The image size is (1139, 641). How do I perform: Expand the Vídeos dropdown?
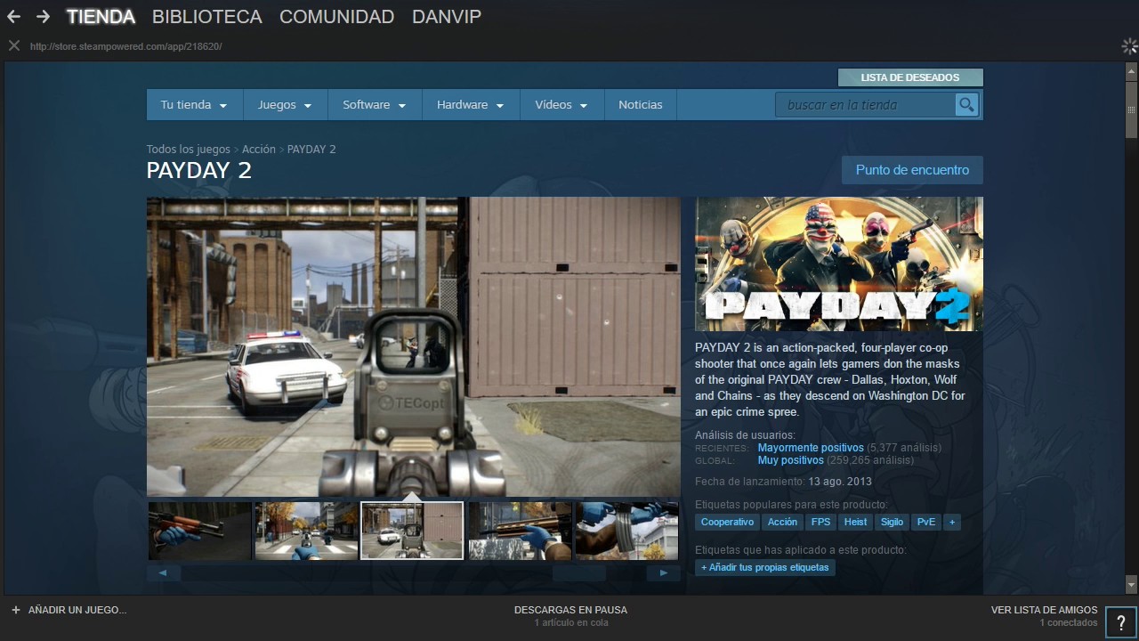pos(561,105)
